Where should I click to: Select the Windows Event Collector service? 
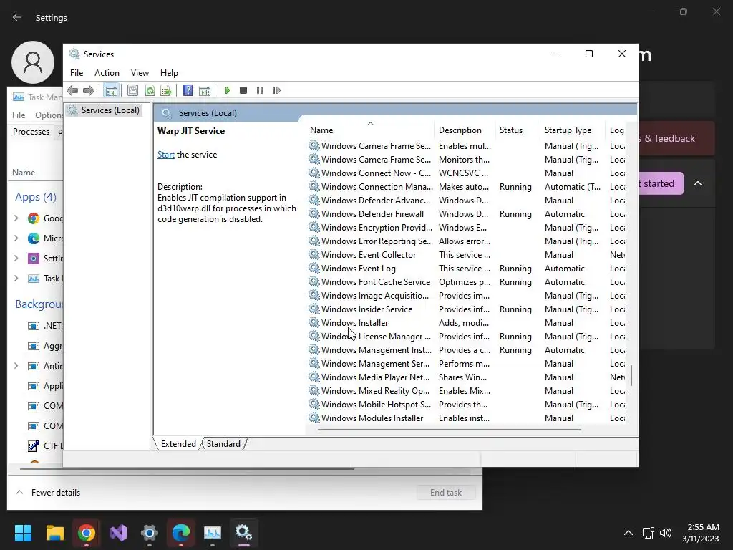466,255
